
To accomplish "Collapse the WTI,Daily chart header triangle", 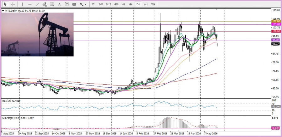I will [3, 11].
